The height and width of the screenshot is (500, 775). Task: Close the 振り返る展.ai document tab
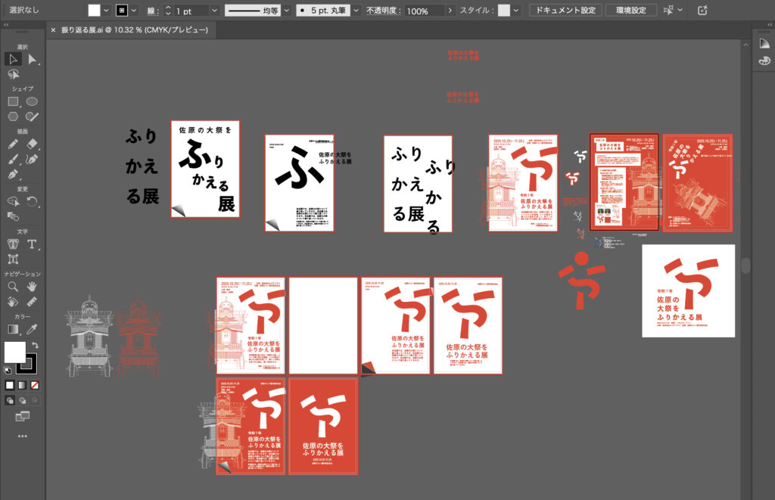click(x=53, y=30)
